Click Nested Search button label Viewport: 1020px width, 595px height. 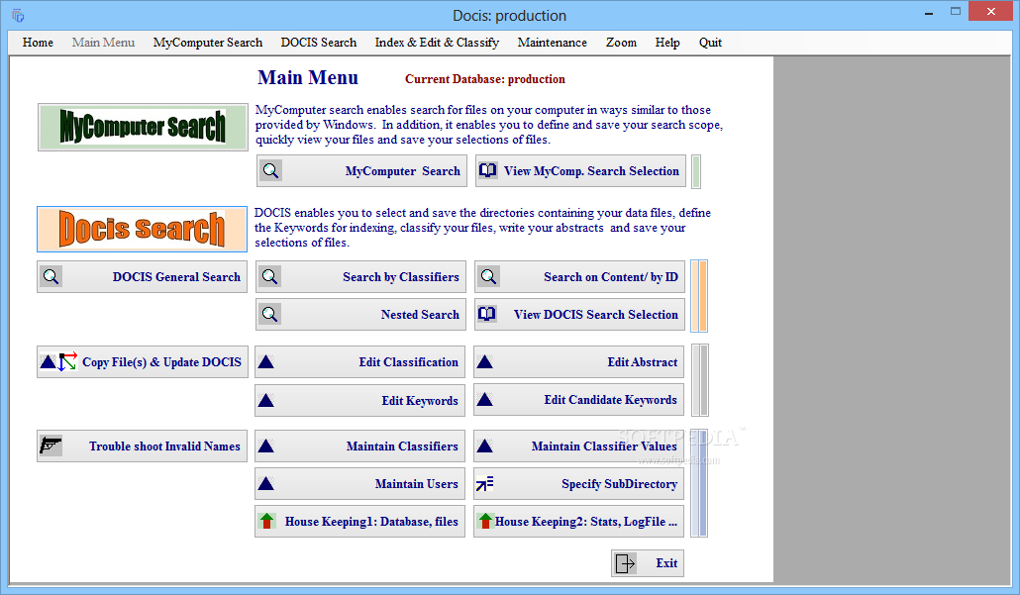[420, 315]
